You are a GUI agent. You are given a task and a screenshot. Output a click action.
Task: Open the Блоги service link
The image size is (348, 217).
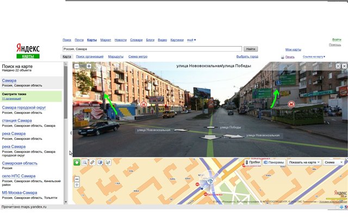[x=150, y=40]
